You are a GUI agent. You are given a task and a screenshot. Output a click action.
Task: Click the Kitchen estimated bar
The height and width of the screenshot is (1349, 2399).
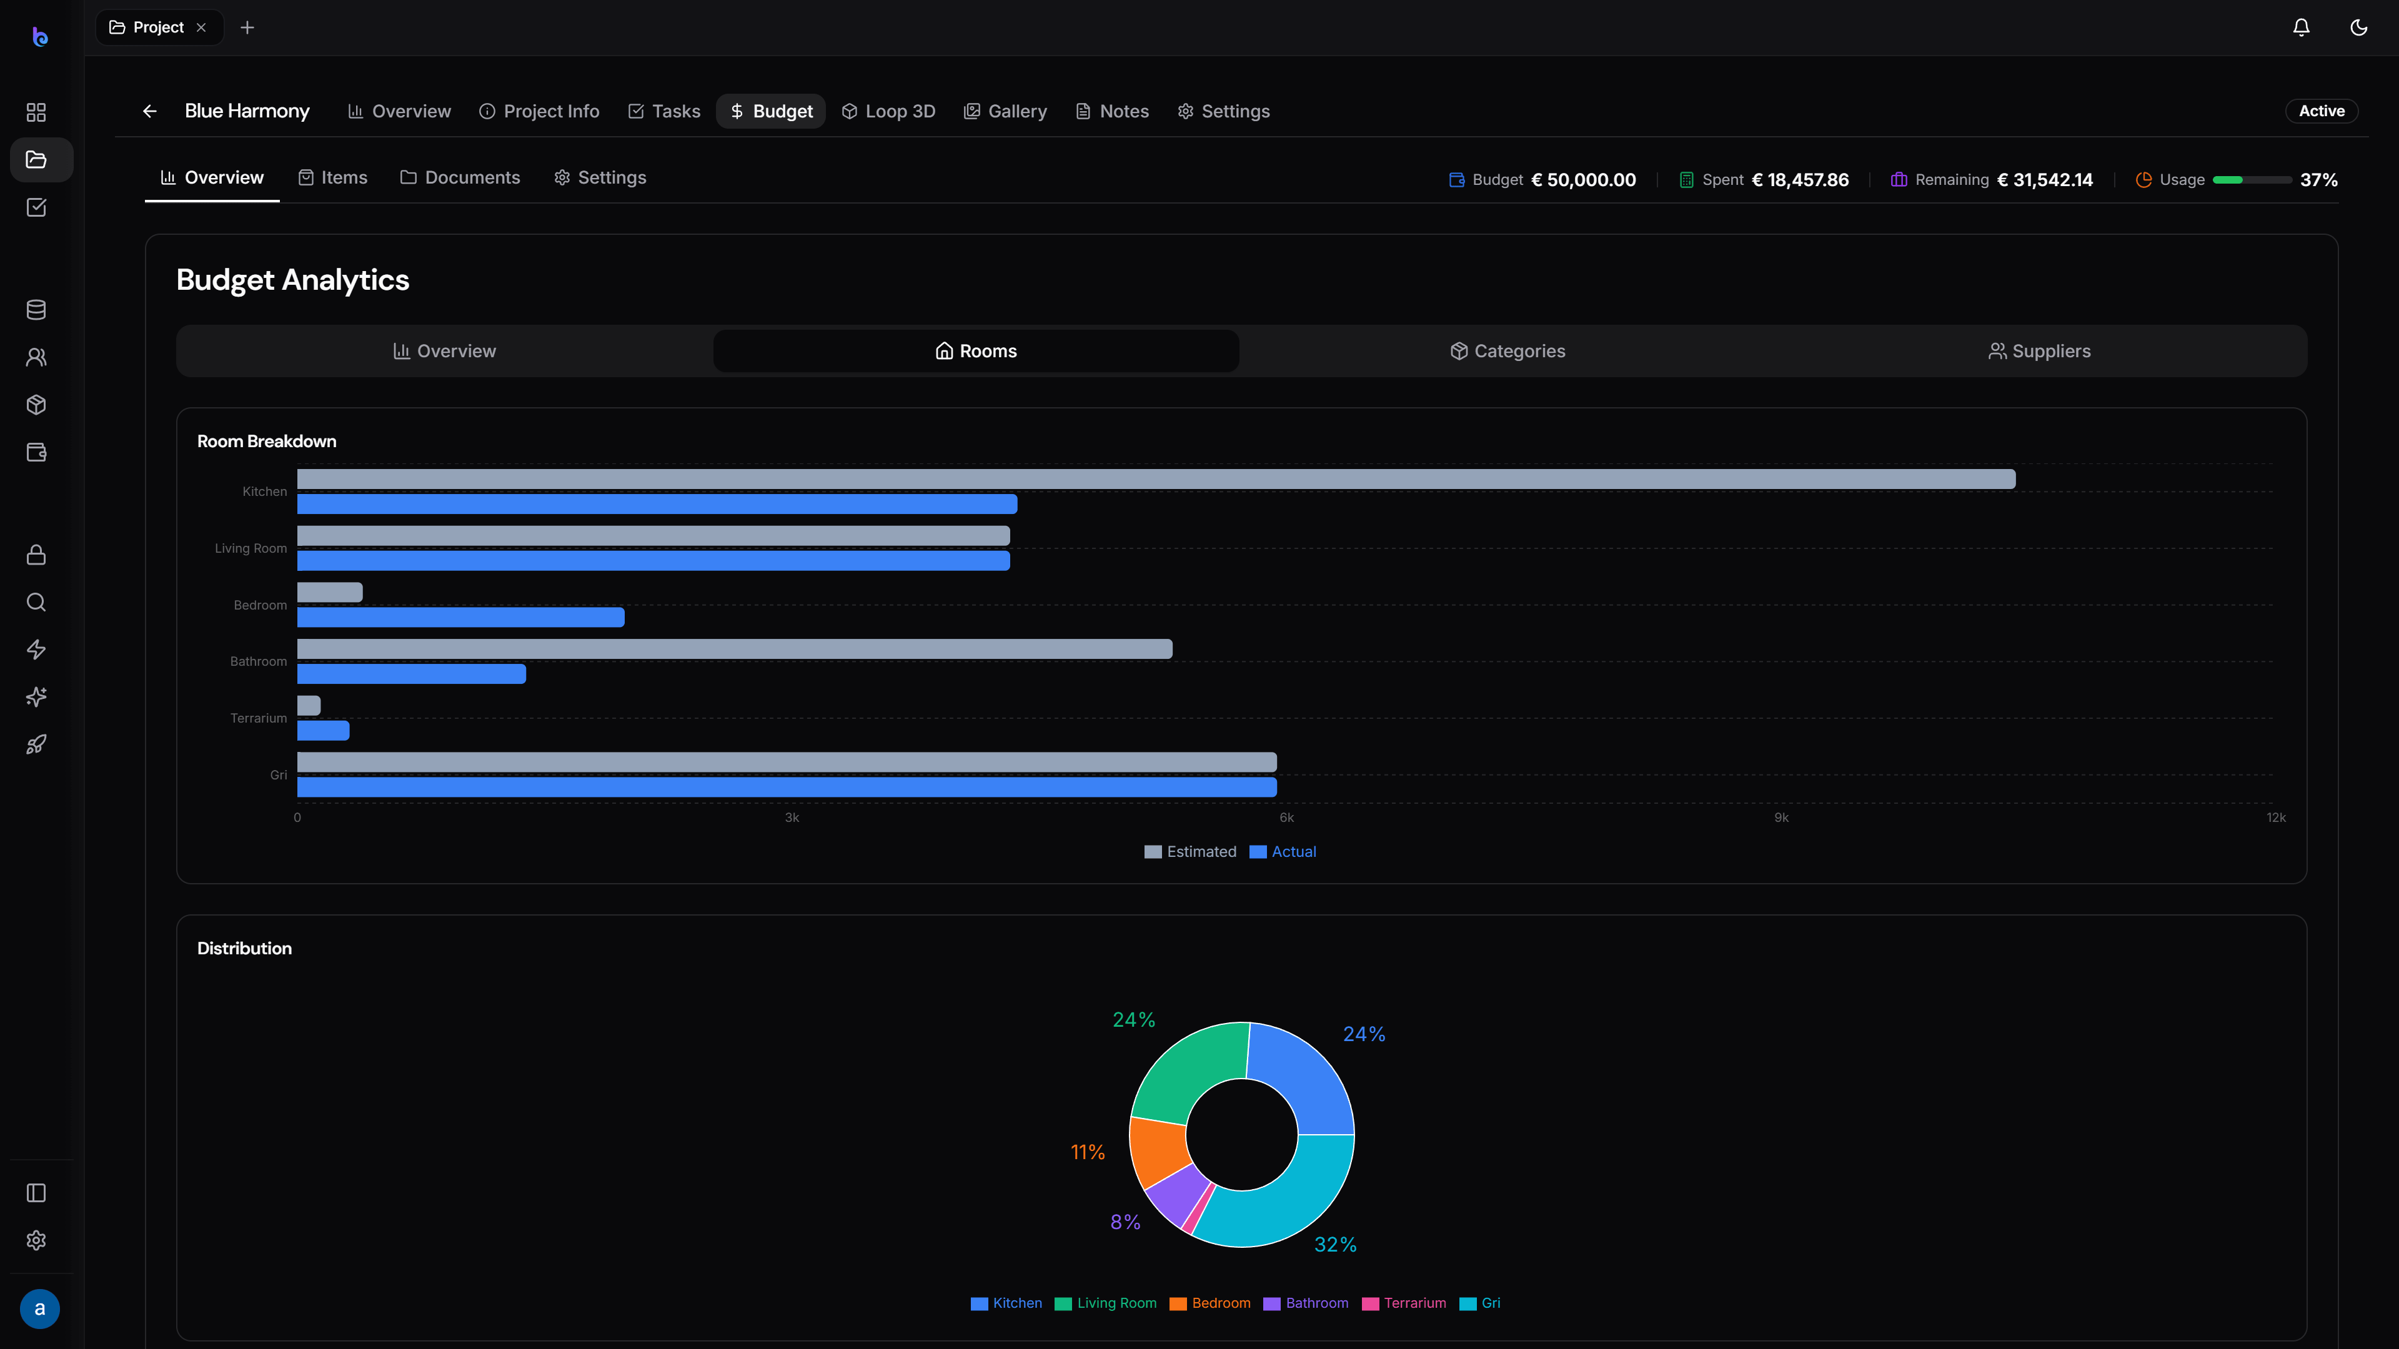pyautogui.click(x=1156, y=478)
